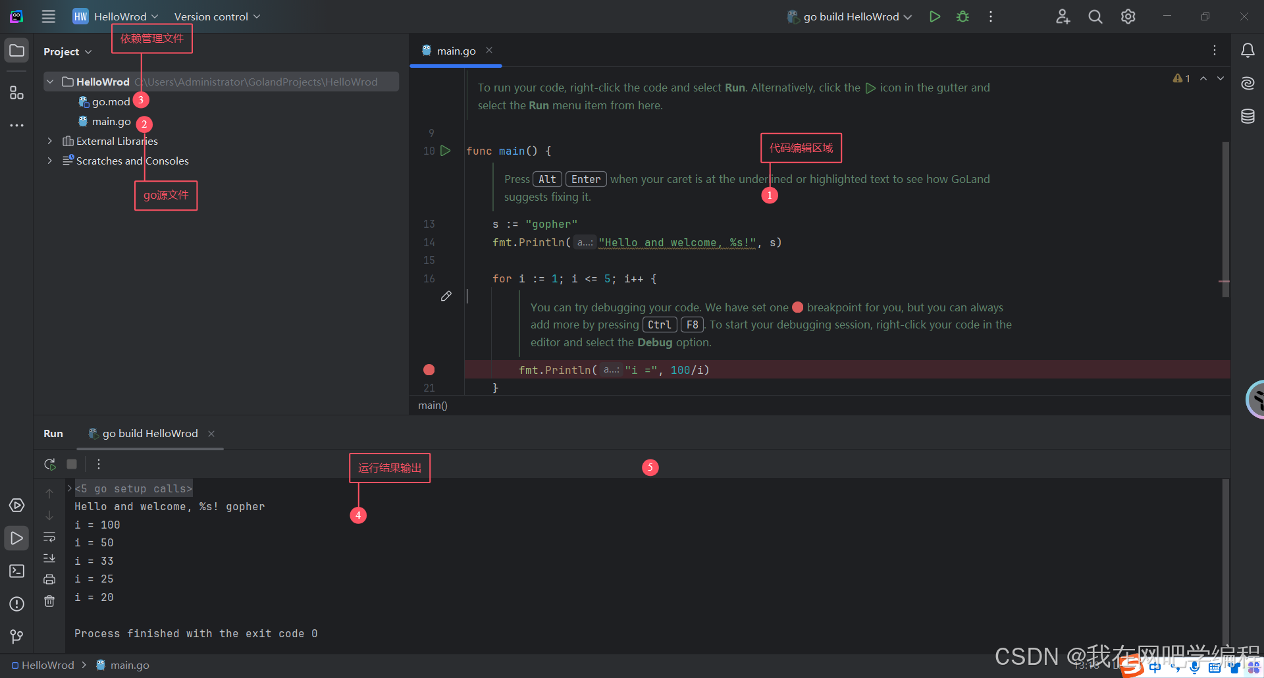Go to previous highlighted problem arrow
1264x678 pixels.
pos(1203,78)
